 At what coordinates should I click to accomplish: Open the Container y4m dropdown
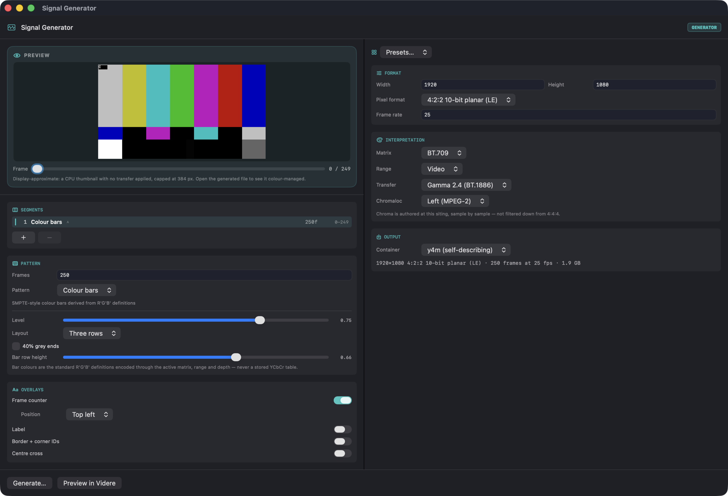coord(466,250)
